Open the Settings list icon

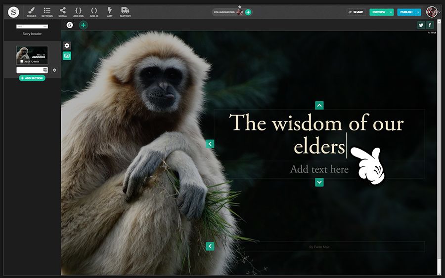tap(47, 12)
